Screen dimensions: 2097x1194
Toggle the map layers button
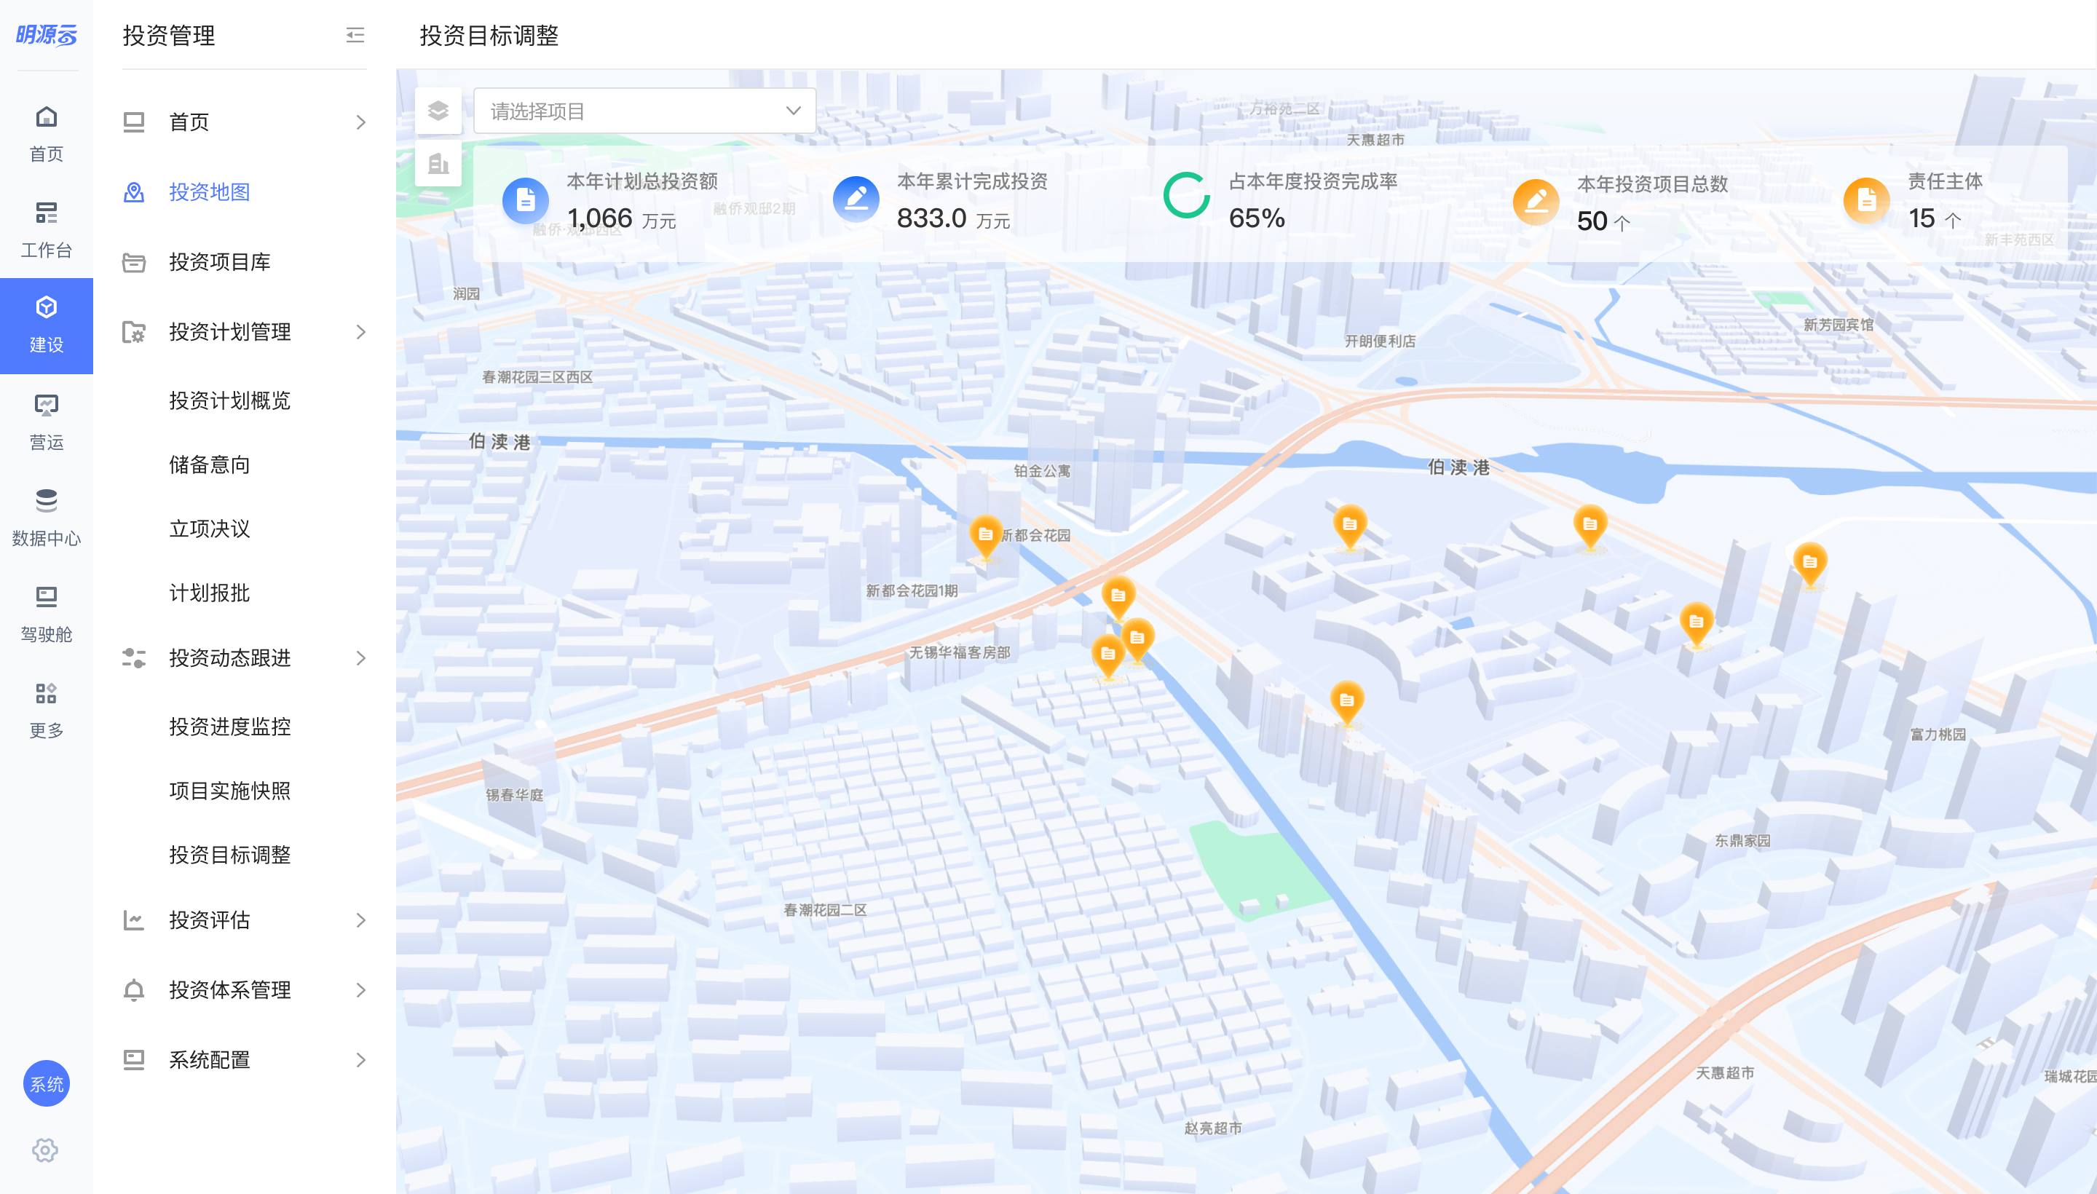pos(438,111)
